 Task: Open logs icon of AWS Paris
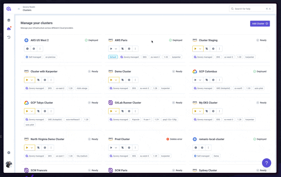tap(122, 49)
